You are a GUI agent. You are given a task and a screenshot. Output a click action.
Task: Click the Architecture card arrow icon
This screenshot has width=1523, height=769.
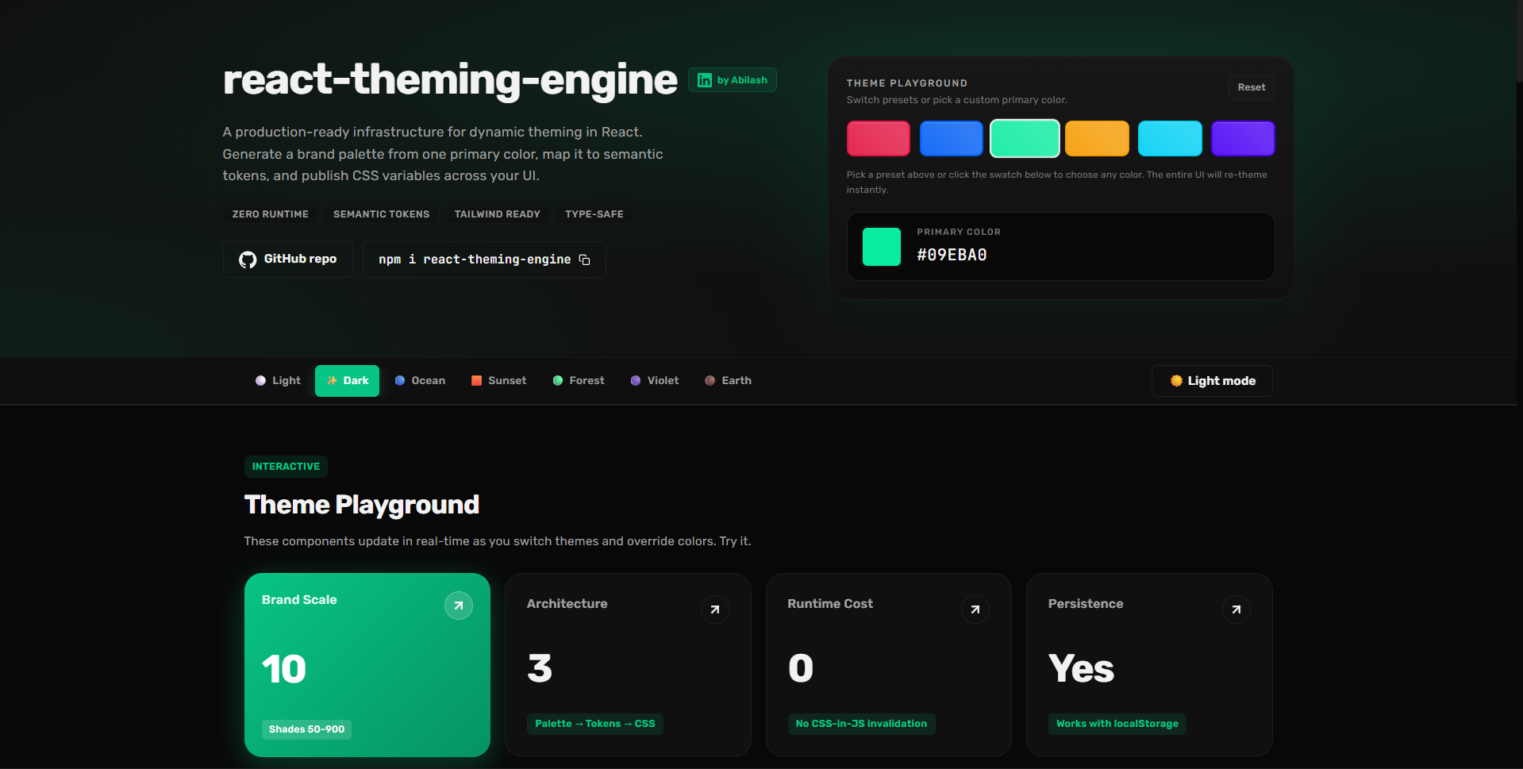click(714, 609)
